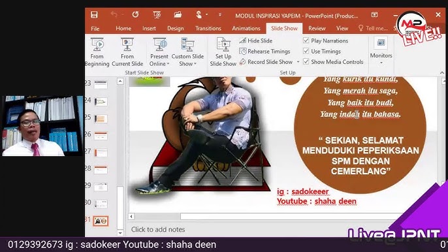Open the Review tab
Screen dimensions: 448x252
click(317, 28)
